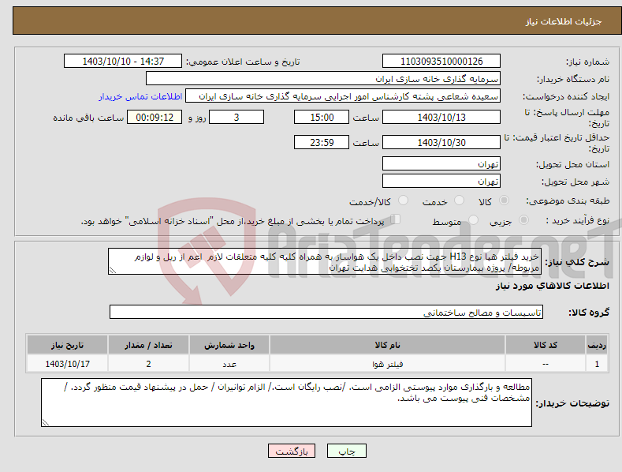Click the remaining days field showing 3
This screenshot has height=472, width=622.
tap(237, 117)
